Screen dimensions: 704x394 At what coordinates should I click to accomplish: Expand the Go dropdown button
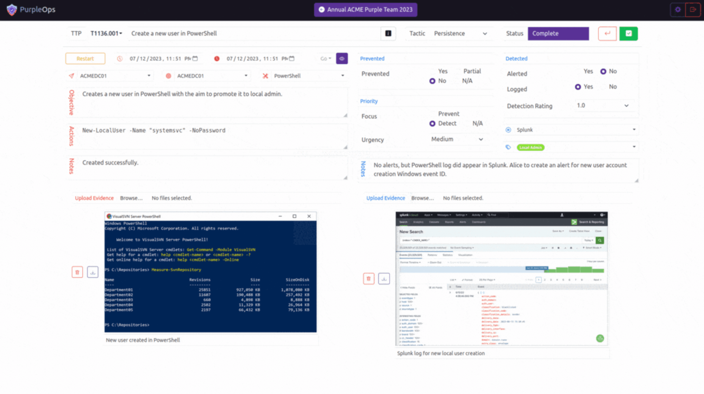pos(326,59)
